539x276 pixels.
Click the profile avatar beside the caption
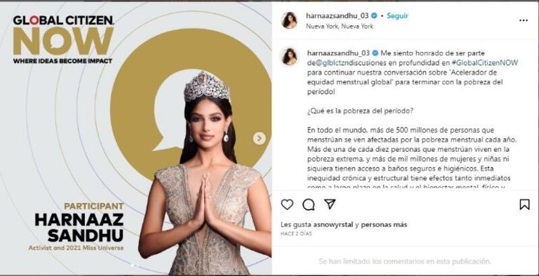[290, 57]
